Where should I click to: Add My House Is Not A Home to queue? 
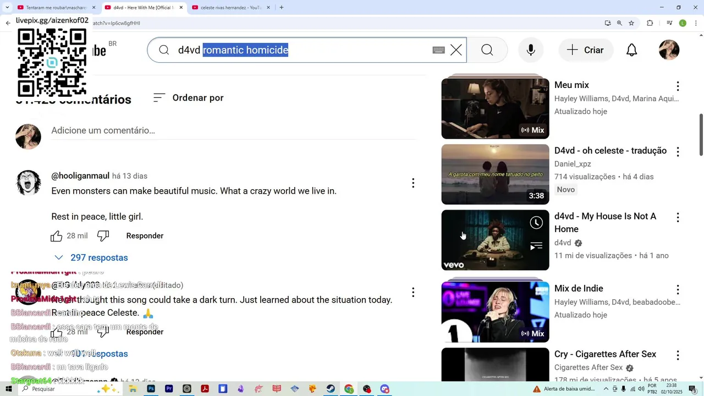[536, 246]
